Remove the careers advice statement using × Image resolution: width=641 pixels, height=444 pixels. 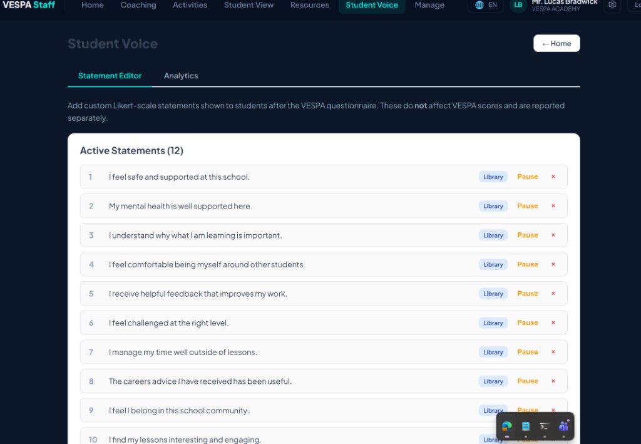[553, 381]
